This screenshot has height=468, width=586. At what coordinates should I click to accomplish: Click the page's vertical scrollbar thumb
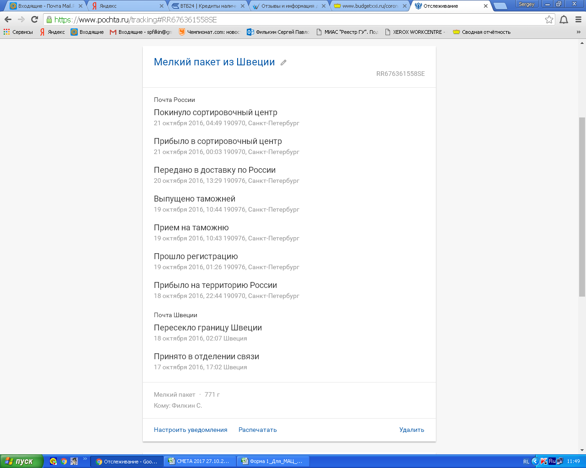click(582, 206)
